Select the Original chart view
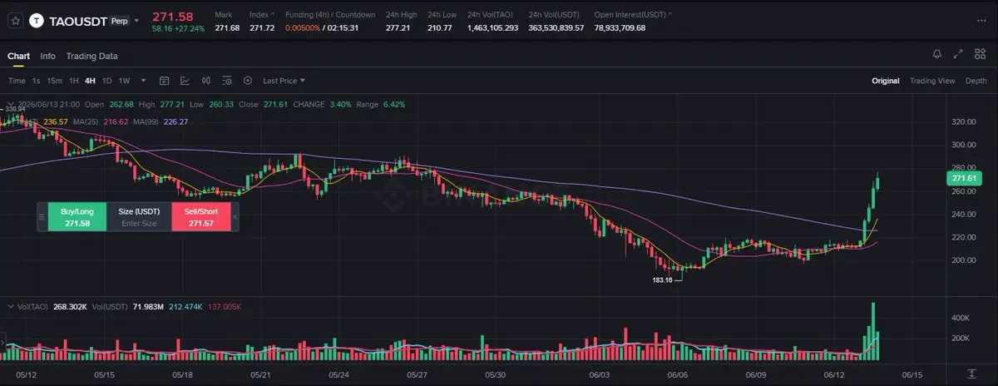Viewport: 998px width, 386px height. [x=885, y=81]
